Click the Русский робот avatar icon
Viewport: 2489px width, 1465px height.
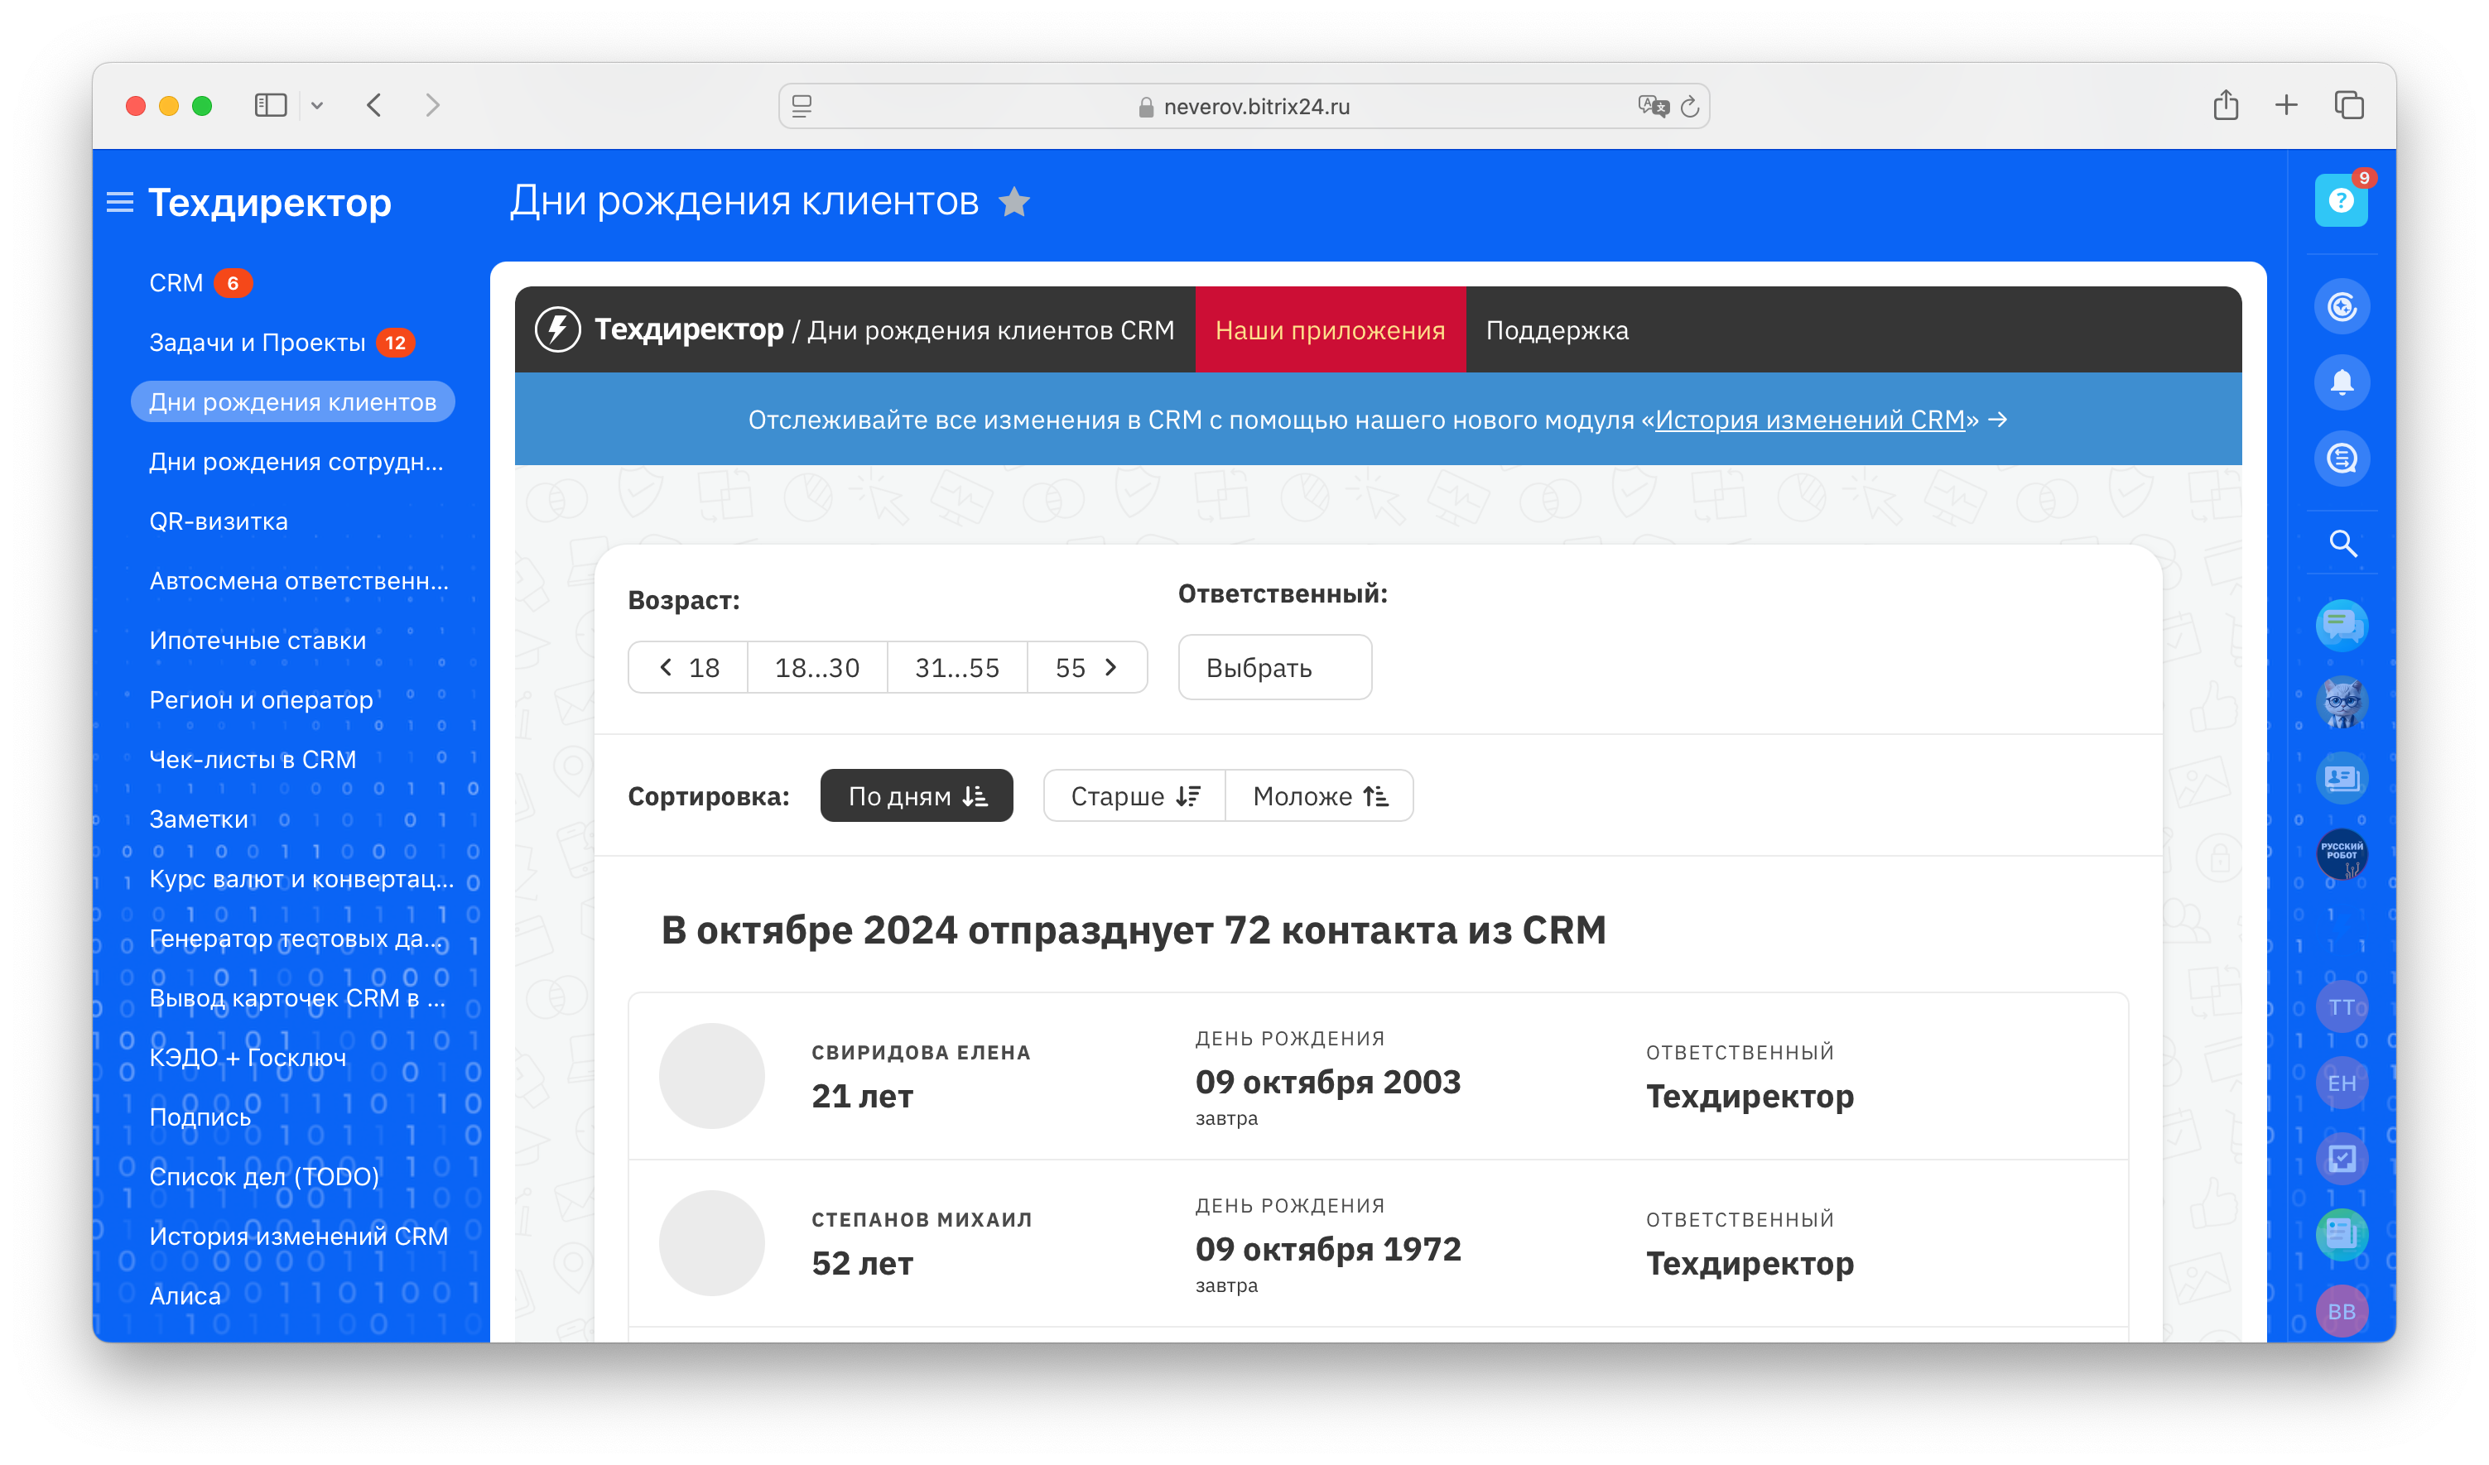click(2341, 853)
